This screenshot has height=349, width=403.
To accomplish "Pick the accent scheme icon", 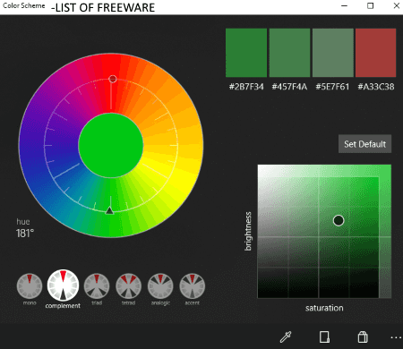I will tap(193, 286).
